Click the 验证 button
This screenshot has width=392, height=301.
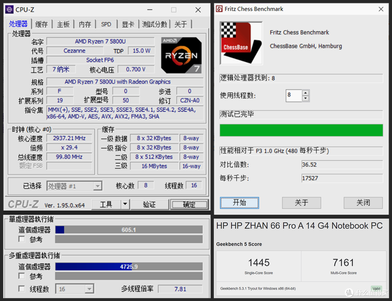tap(150, 205)
